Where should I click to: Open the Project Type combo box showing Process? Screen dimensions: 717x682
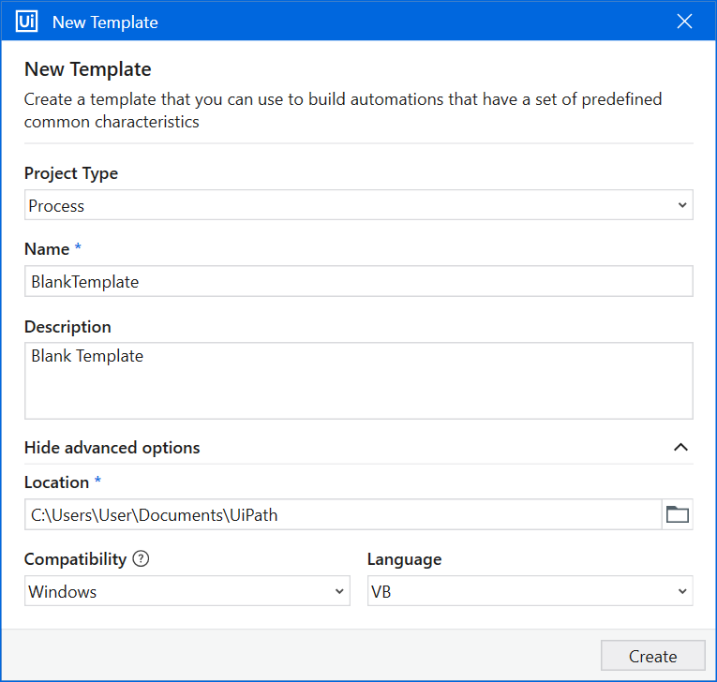click(347, 205)
